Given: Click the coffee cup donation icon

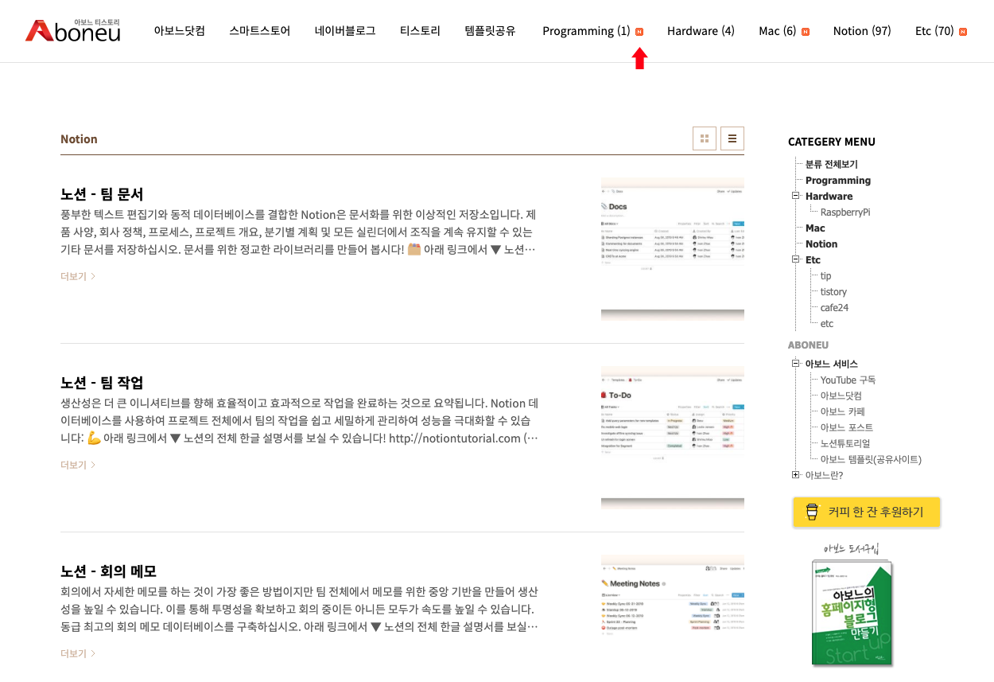Looking at the screenshot, I should coord(811,512).
